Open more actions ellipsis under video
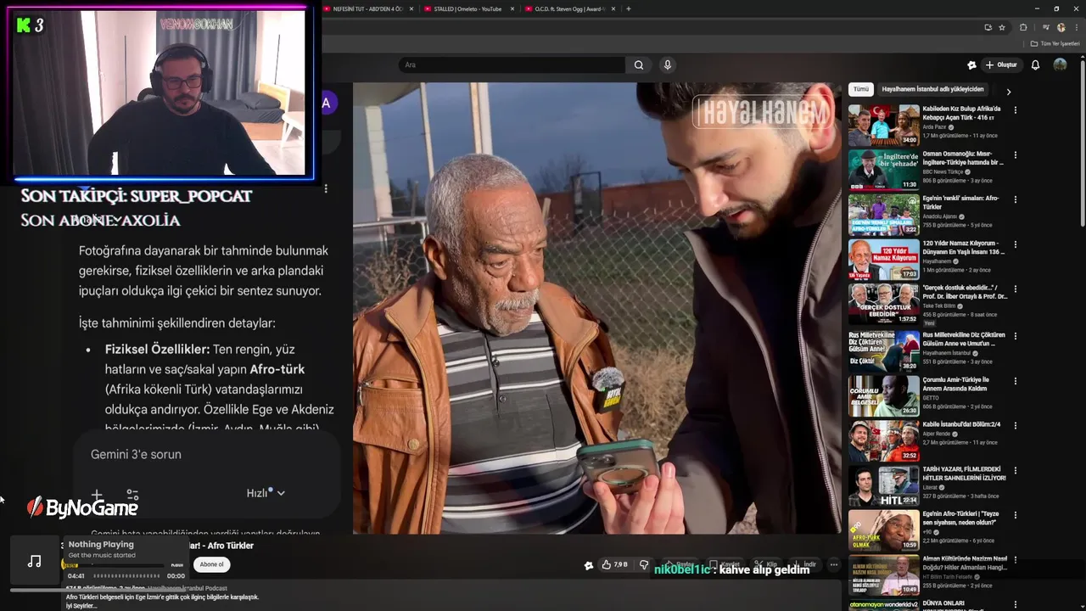The width and height of the screenshot is (1086, 611). 834,564
